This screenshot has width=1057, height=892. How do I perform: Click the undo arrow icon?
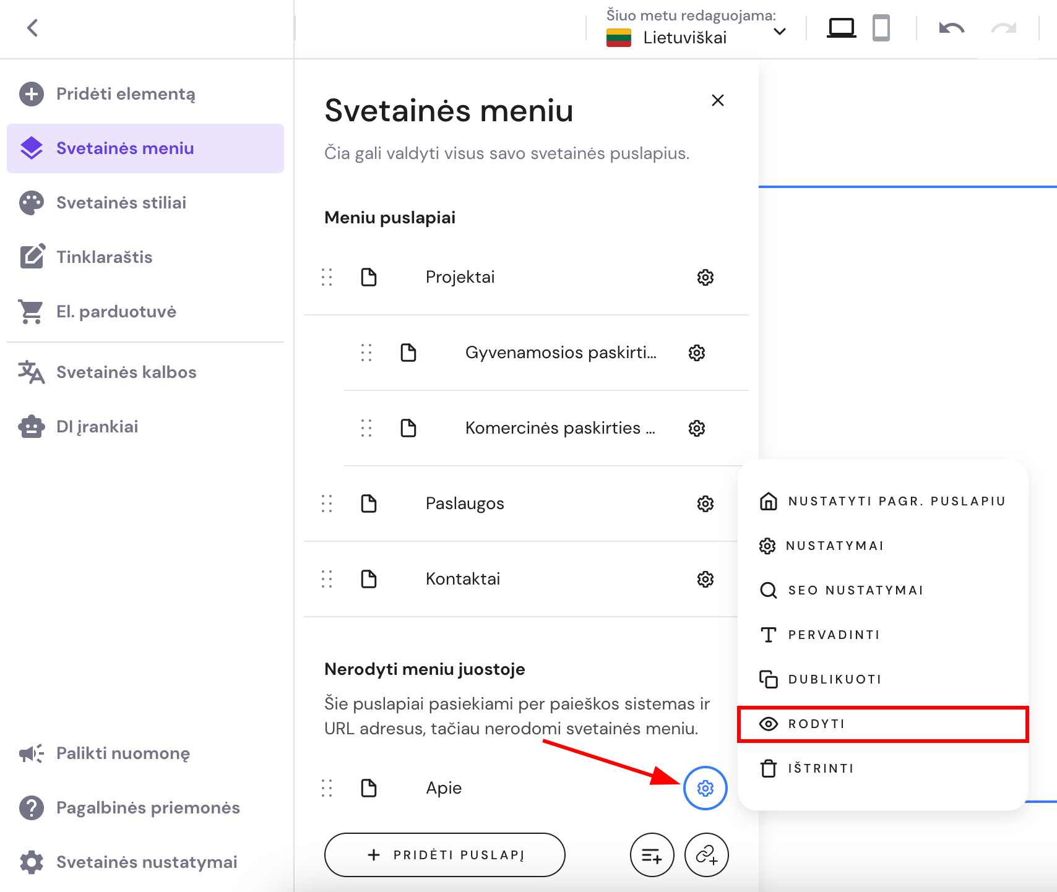951,28
